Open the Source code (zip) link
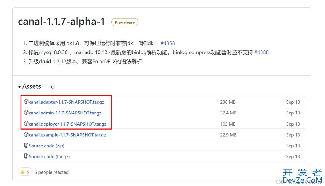The image size is (325, 186). coord(46,146)
